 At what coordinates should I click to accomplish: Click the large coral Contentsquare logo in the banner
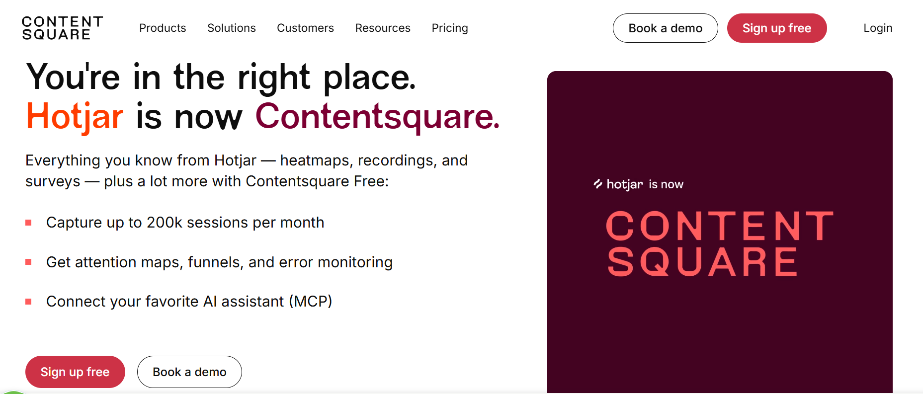tap(719, 243)
